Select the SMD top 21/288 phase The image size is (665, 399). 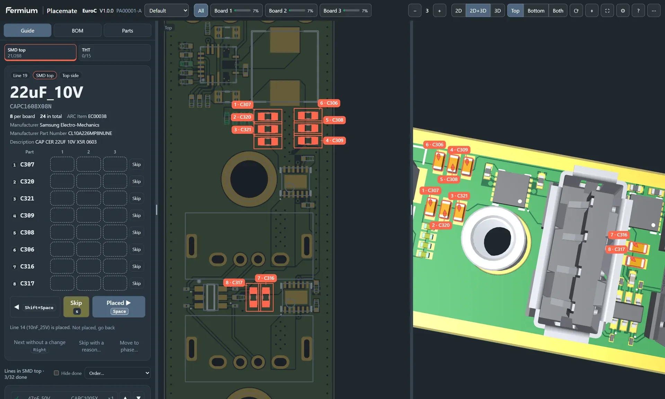click(41, 53)
